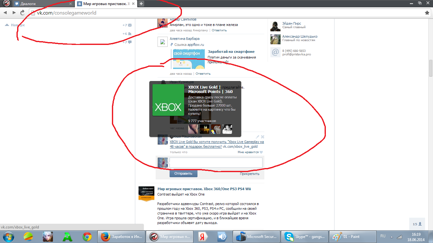Close the Диалоги tab
The width and height of the screenshot is (433, 243).
pyautogui.click(x=71, y=4)
